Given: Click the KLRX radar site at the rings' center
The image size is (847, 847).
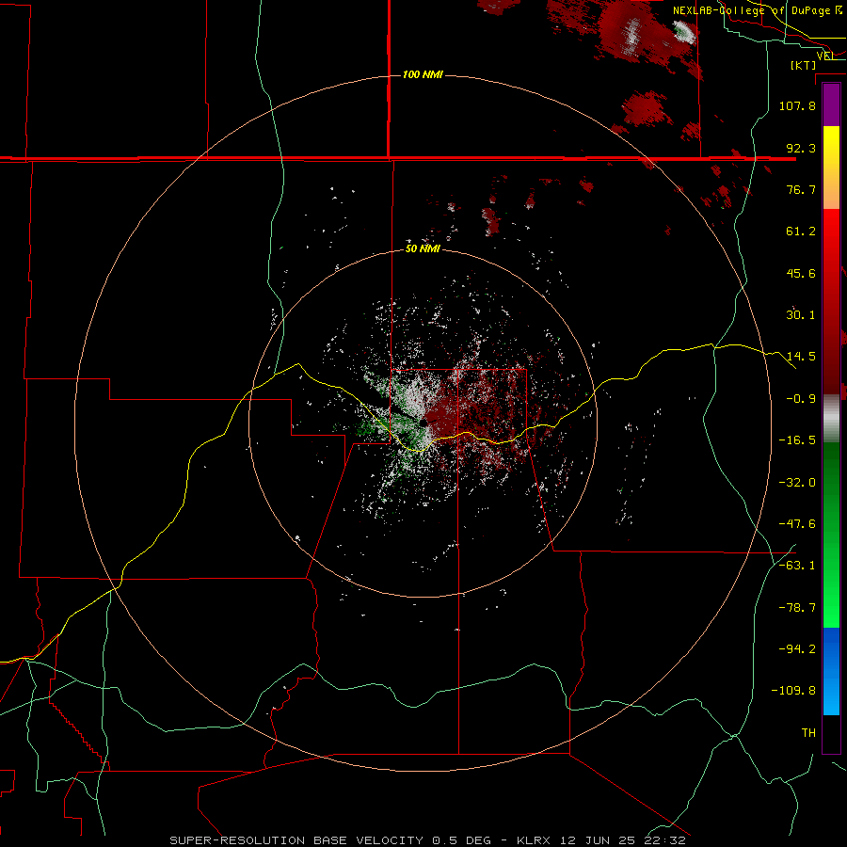Looking at the screenshot, I should pyautogui.click(x=423, y=422).
